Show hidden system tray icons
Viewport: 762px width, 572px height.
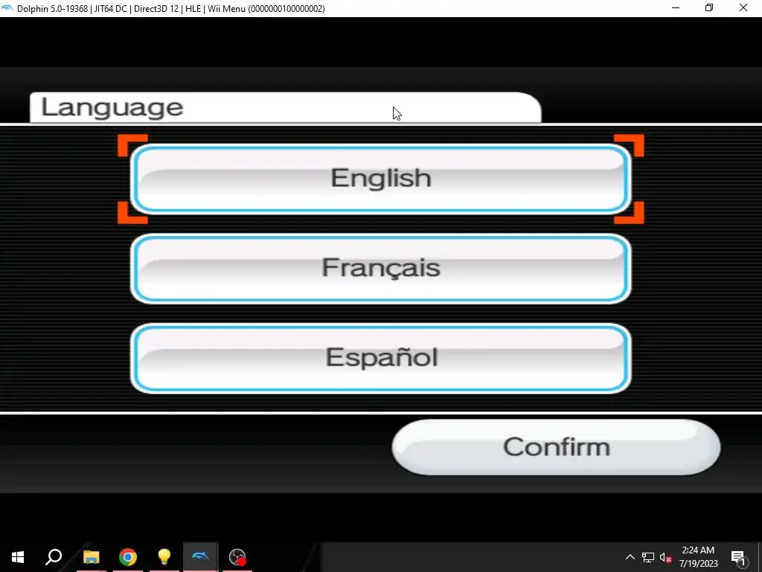(630, 557)
